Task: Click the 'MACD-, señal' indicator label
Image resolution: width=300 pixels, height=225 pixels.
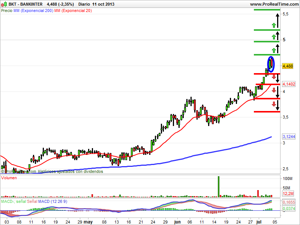Action: [x=13, y=201]
